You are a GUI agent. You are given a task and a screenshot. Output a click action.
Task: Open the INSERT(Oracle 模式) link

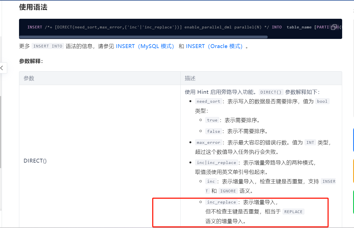click(214, 46)
